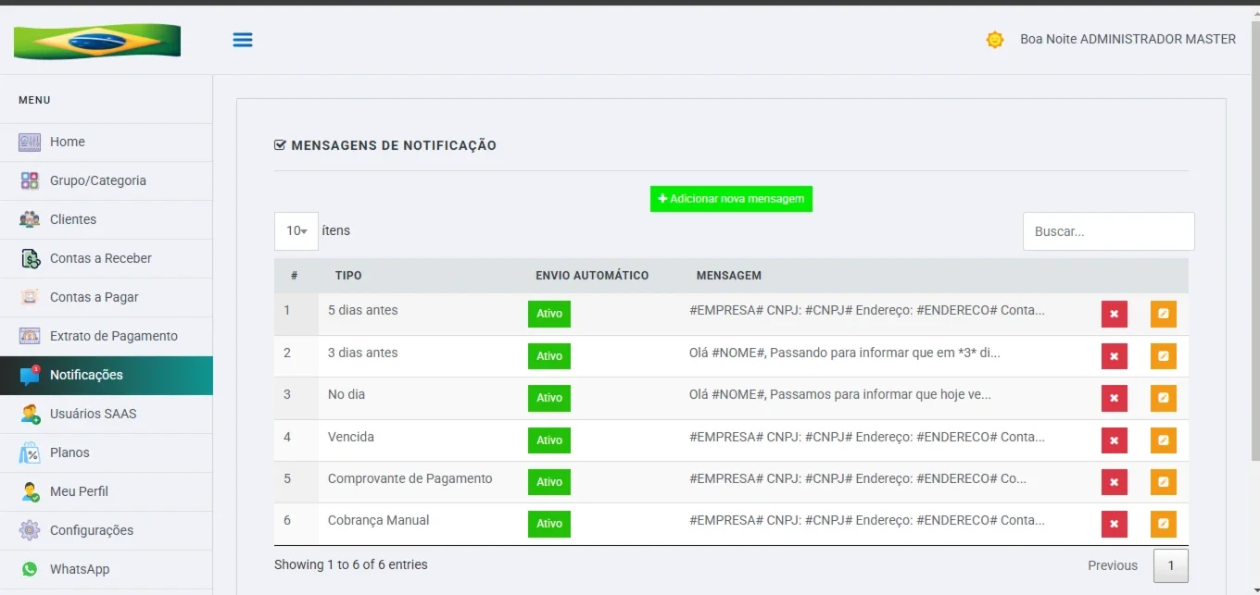Edit the "Comprovante de Pagamento" message
The height and width of the screenshot is (595, 1260).
point(1164,482)
